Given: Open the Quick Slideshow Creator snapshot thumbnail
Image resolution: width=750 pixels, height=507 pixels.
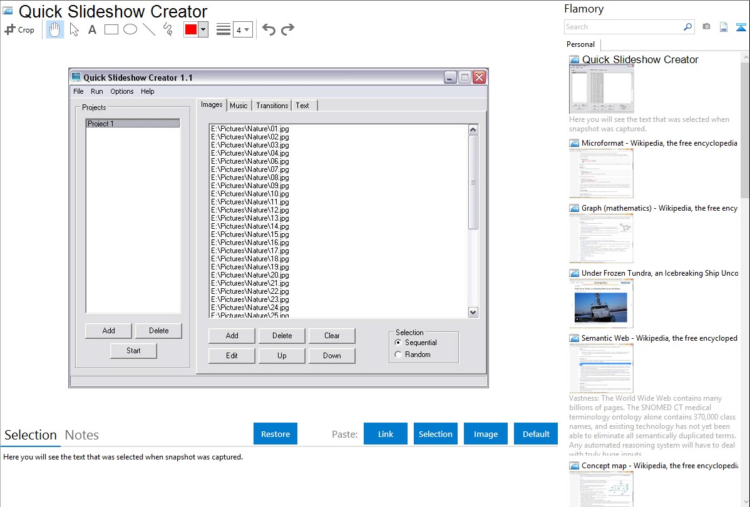Looking at the screenshot, I should (601, 90).
